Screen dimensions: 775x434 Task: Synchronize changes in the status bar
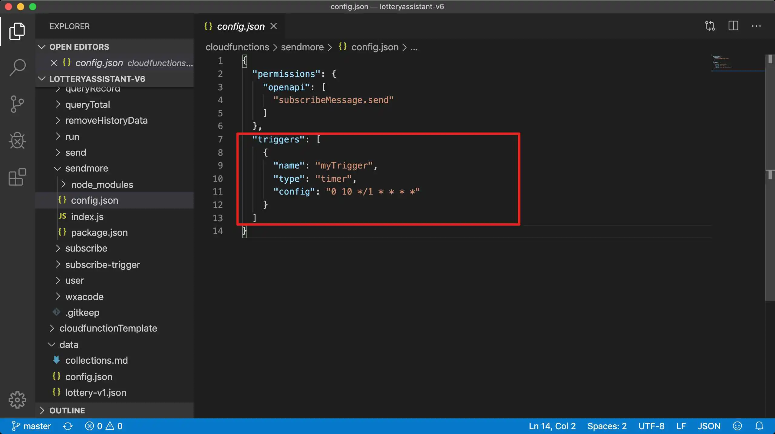68,426
